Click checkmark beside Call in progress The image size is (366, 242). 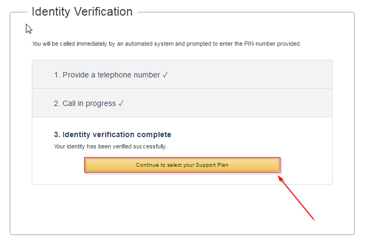coord(121,103)
